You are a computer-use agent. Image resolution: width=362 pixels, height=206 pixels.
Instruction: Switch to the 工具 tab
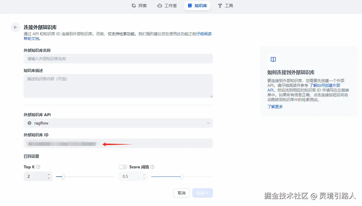226,5
